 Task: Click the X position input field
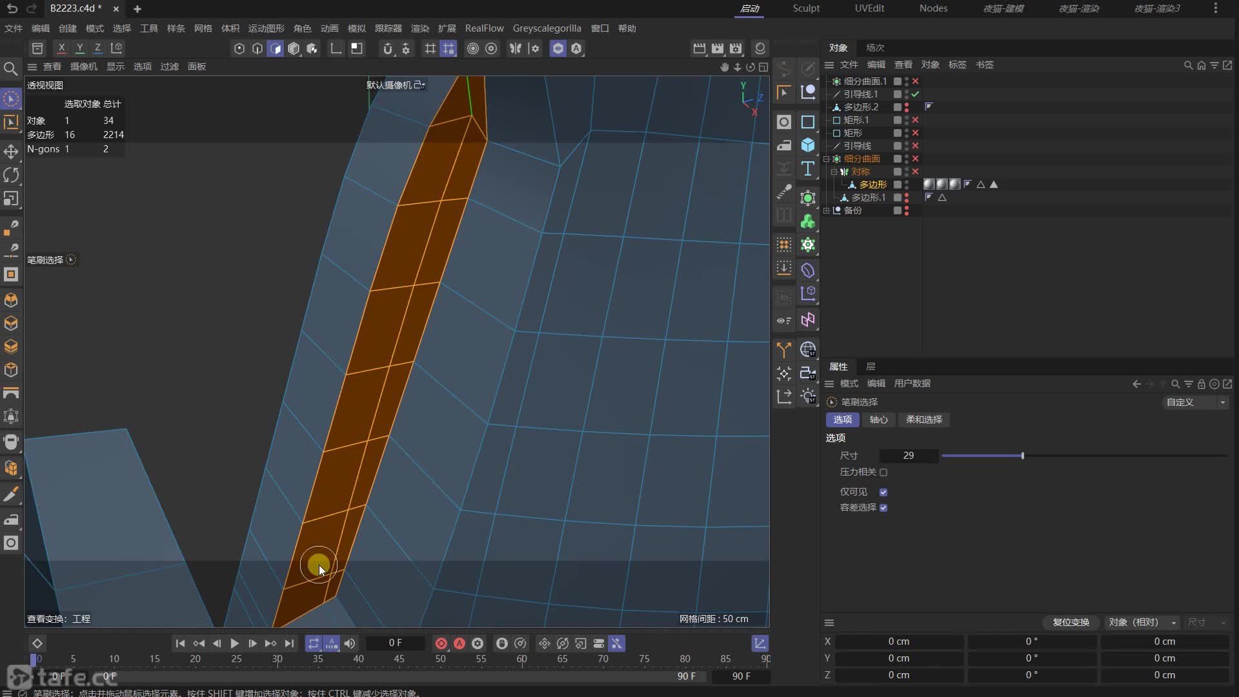[898, 641]
